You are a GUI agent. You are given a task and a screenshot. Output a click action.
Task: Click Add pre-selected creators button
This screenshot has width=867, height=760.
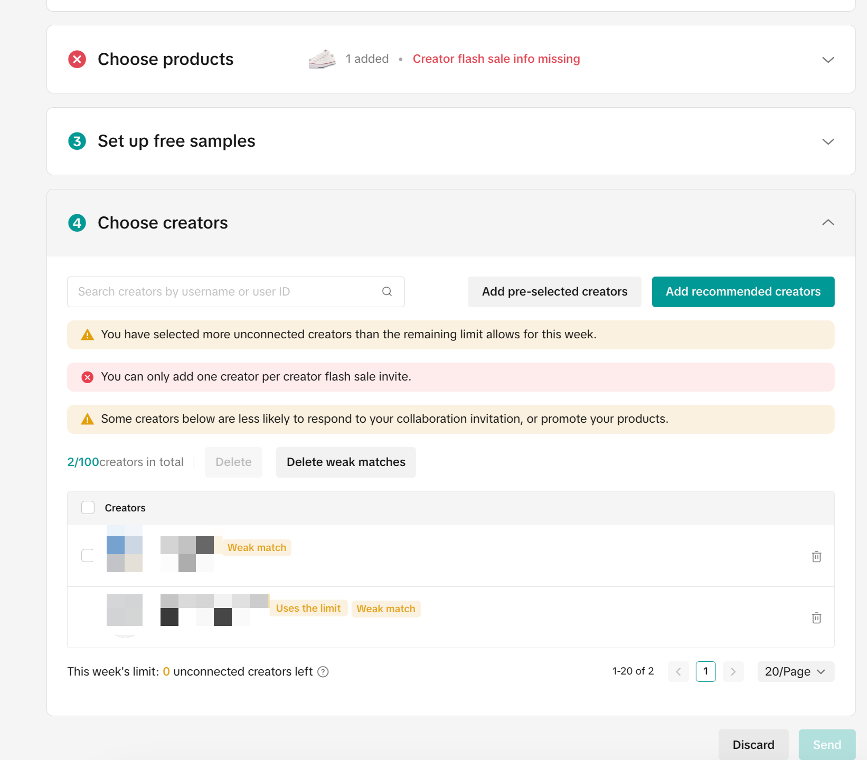point(554,292)
